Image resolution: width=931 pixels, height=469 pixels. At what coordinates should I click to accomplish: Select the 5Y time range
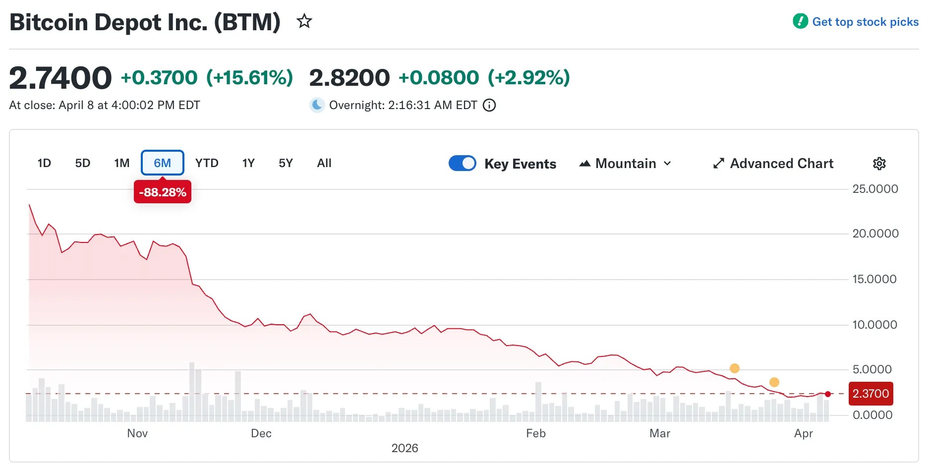(x=286, y=163)
